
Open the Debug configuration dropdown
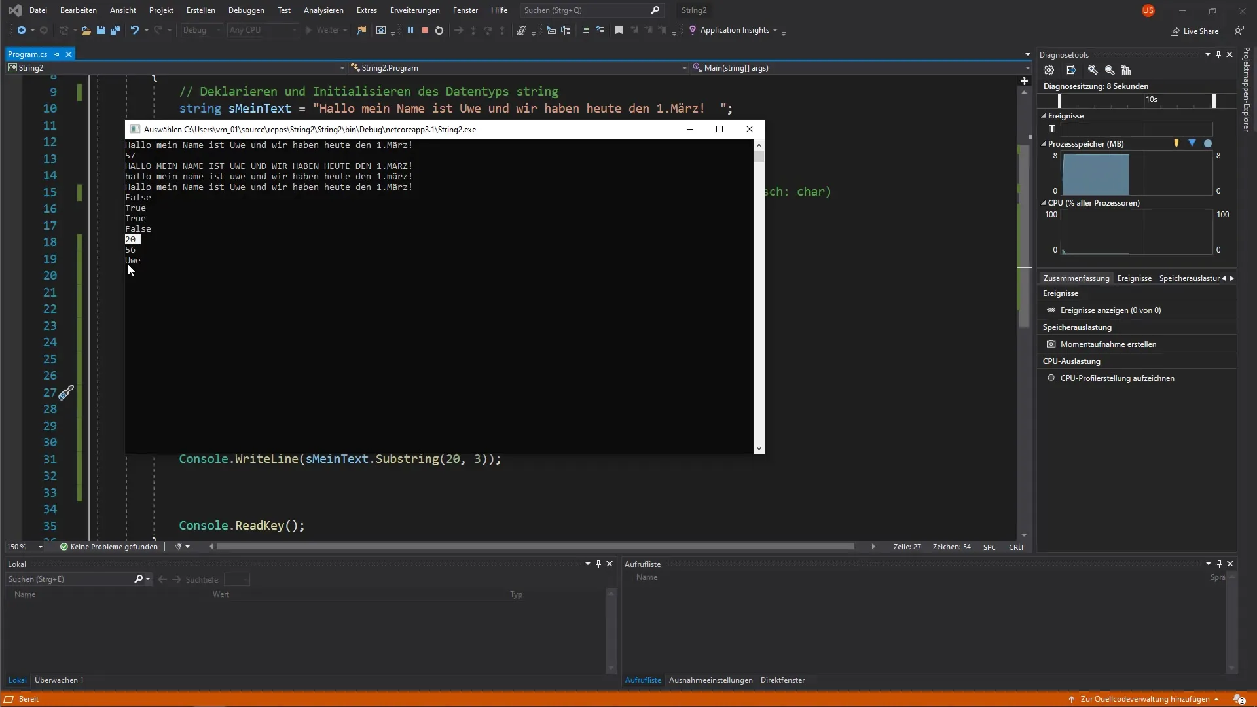coord(202,30)
